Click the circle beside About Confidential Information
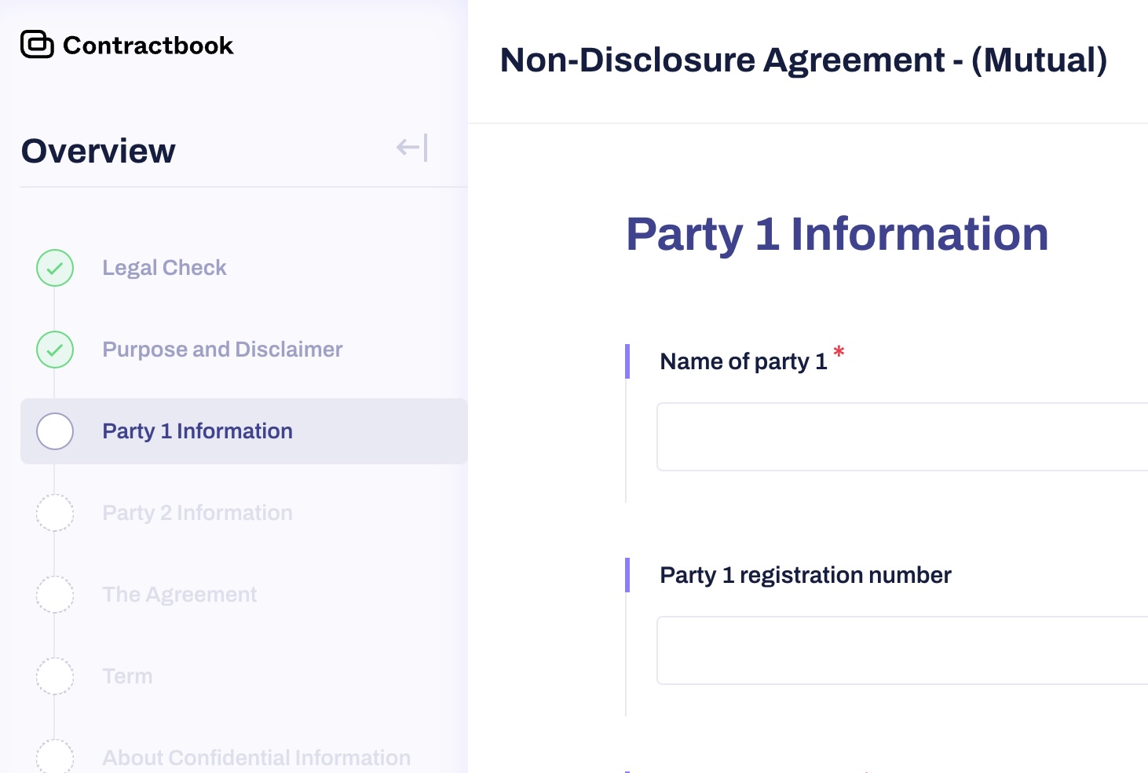The width and height of the screenshot is (1148, 773). coord(55,757)
